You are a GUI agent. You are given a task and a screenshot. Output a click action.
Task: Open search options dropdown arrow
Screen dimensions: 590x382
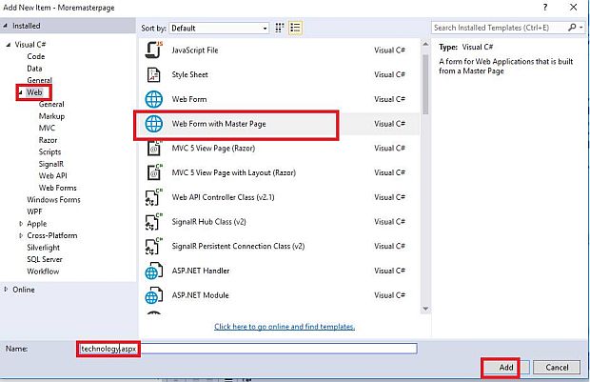pos(581,28)
